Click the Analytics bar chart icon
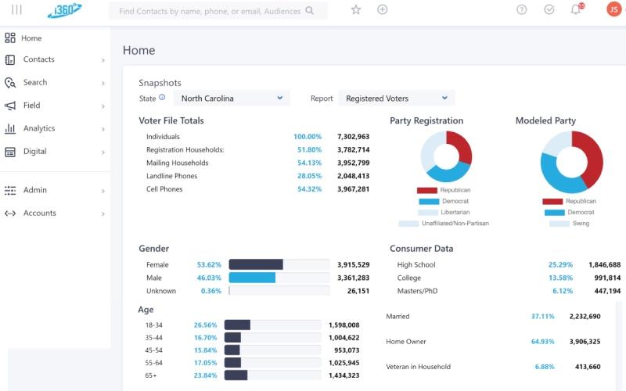The height and width of the screenshot is (391, 626). click(x=10, y=128)
